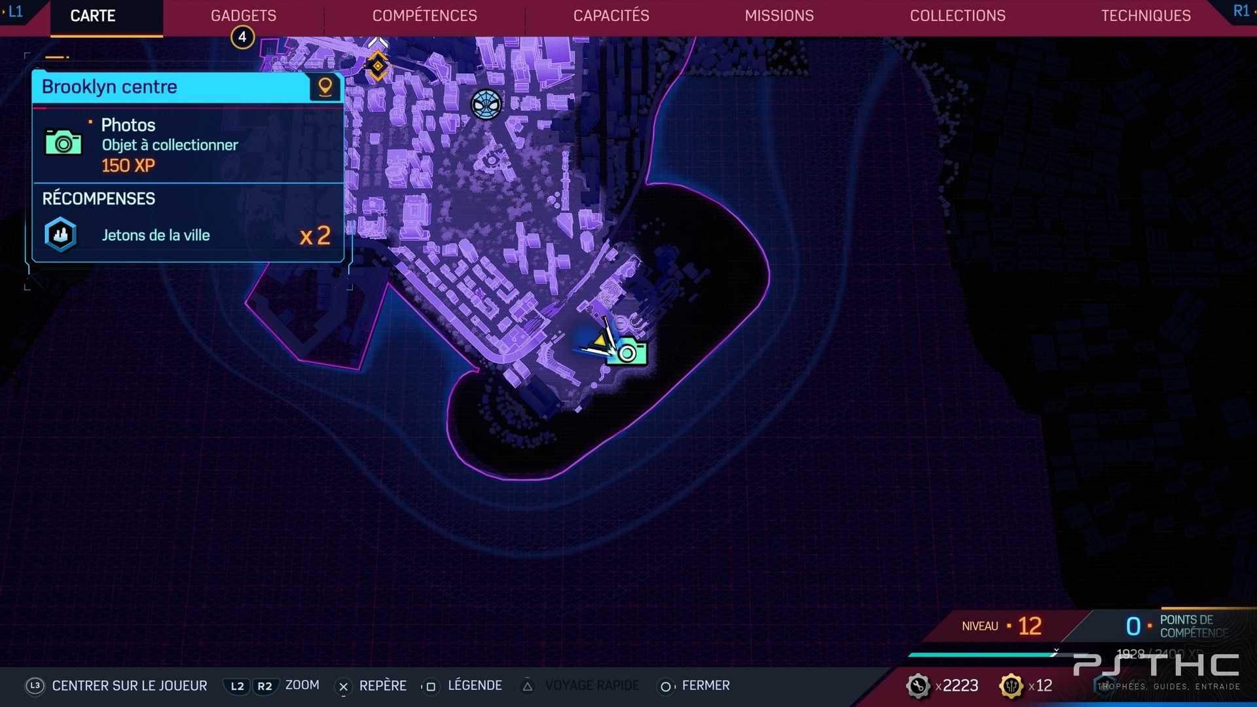Open the MISSIONS tab
This screenshot has width=1257, height=707.
(779, 16)
